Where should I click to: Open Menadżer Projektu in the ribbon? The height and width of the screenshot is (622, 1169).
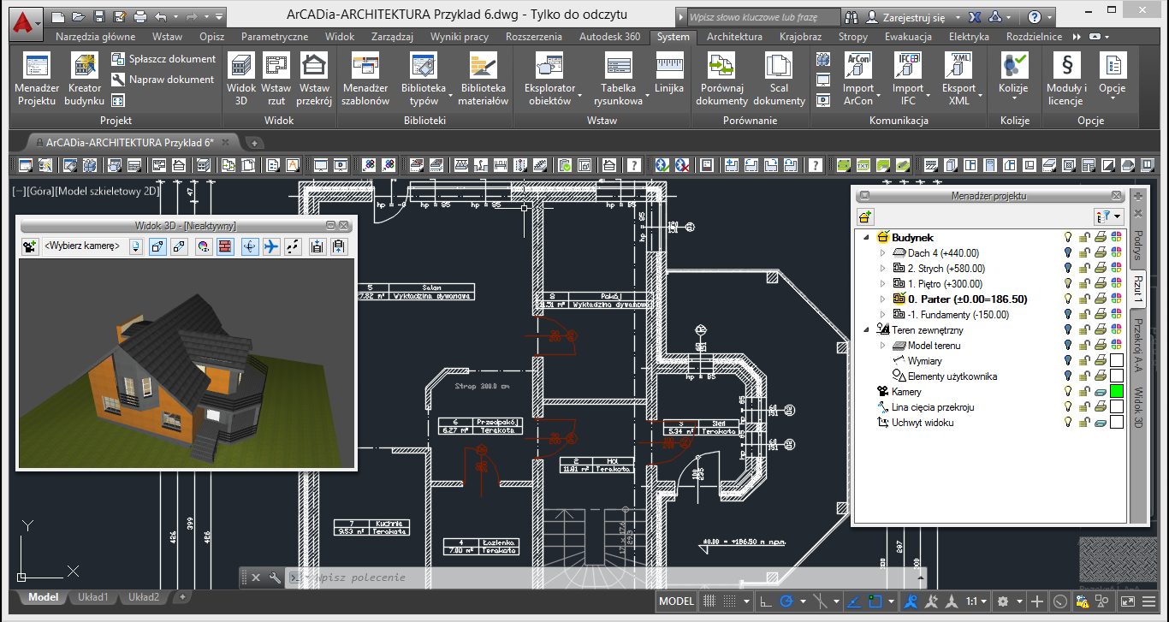37,79
